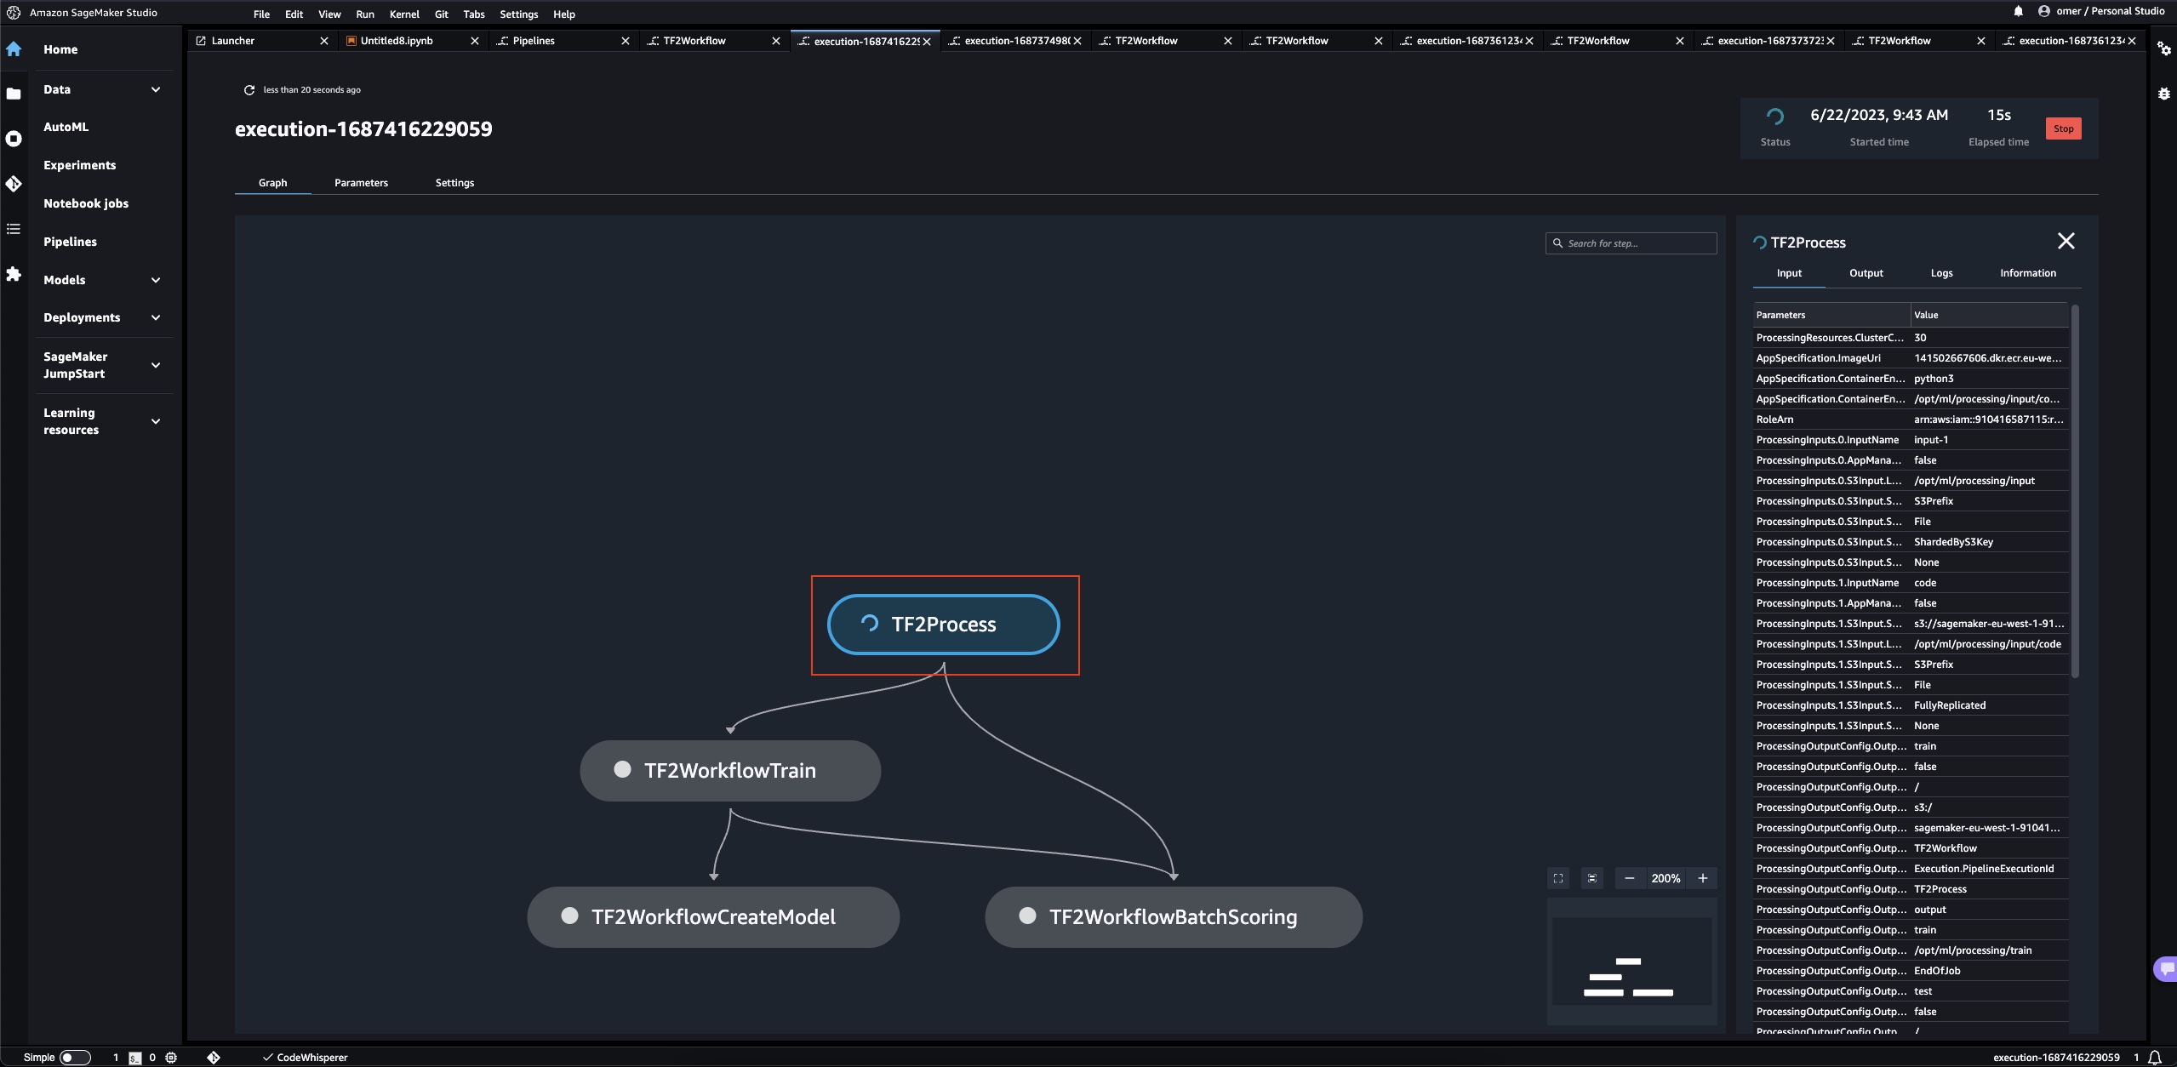Switch to the execution Settings tab
The height and width of the screenshot is (1067, 2177).
(x=454, y=183)
